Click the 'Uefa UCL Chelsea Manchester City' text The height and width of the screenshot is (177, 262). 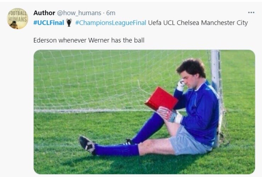point(198,23)
